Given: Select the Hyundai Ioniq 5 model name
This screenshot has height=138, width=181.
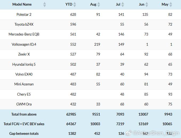Looking at the screenshot, I should point(24,64).
